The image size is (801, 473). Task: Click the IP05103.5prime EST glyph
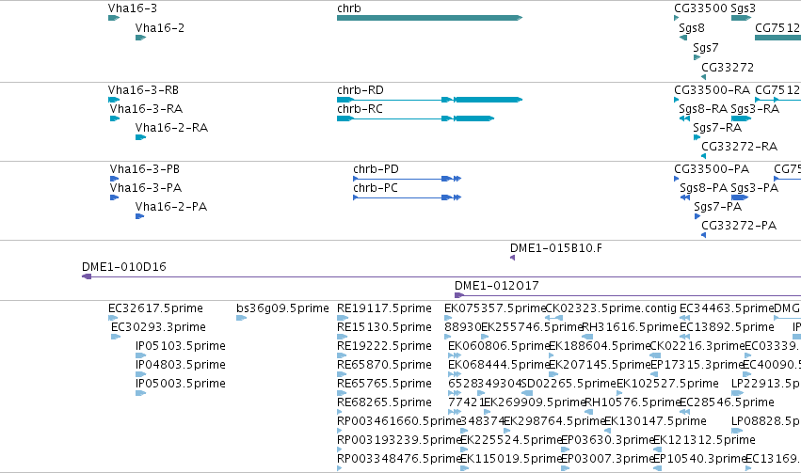point(140,355)
